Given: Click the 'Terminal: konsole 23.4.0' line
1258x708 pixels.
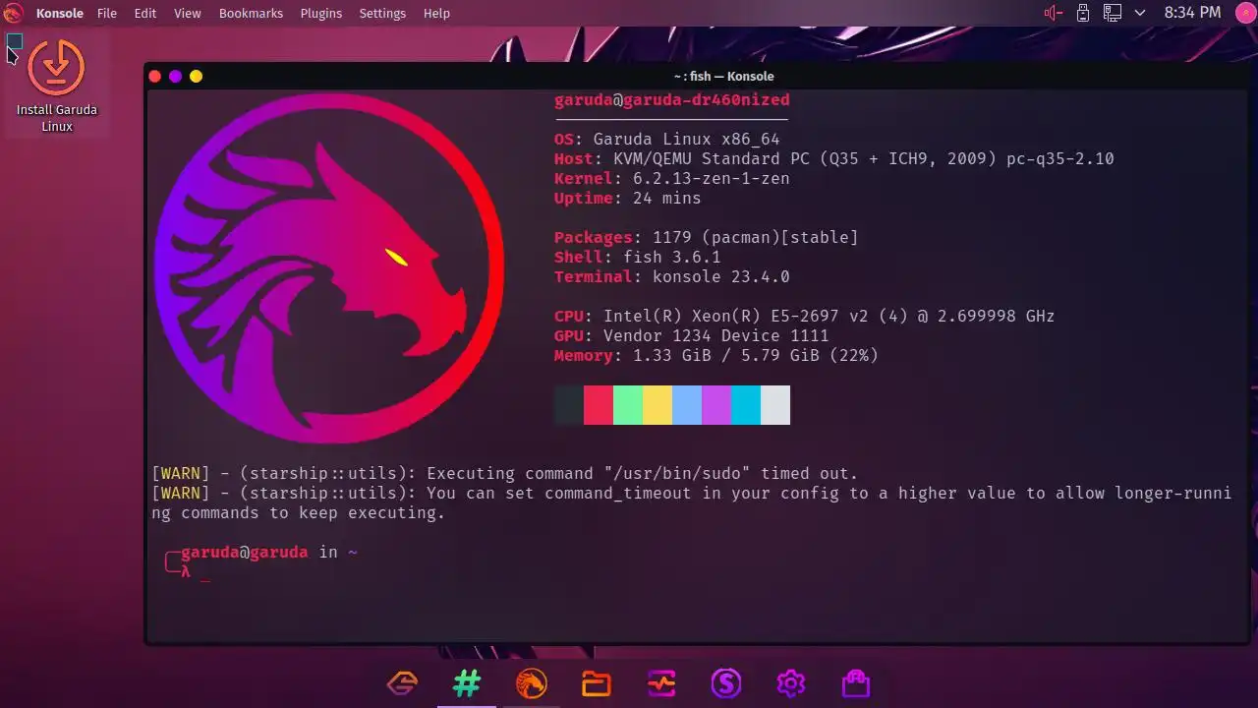Looking at the screenshot, I should (672, 276).
